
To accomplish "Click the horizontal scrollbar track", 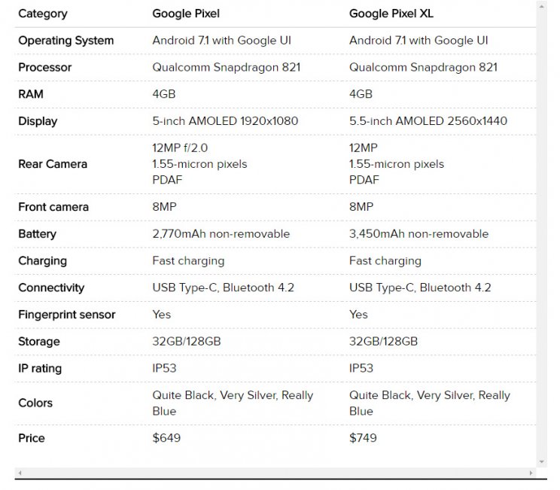I will tap(275, 473).
